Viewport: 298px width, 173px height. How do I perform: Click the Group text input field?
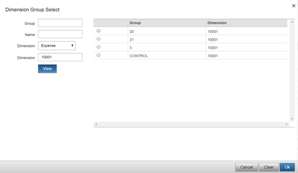click(60, 23)
